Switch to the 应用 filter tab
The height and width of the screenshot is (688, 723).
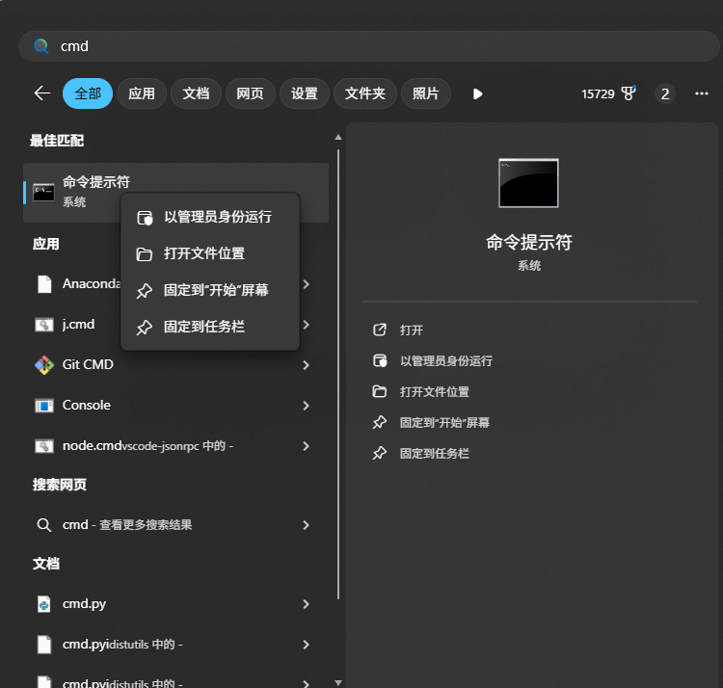point(142,93)
